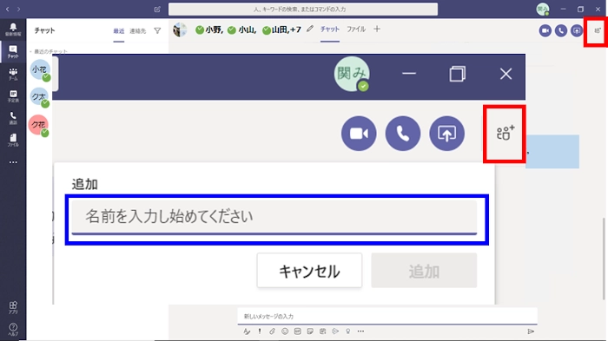The width and height of the screenshot is (608, 341).
Task: Open the chat with 小花
Action: click(x=40, y=69)
